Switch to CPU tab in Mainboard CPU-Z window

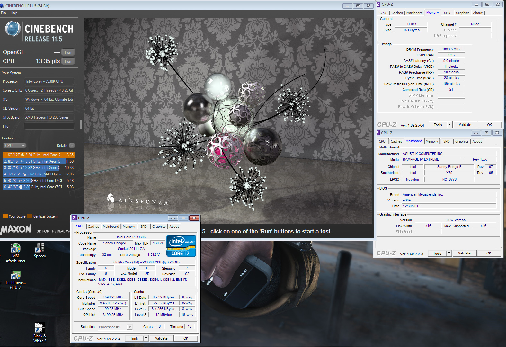coord(382,141)
